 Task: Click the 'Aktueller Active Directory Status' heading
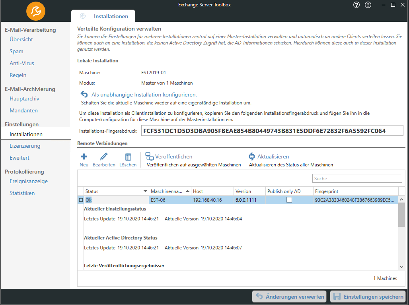coord(121,238)
